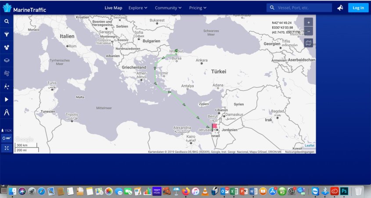Image resolution: width=371 pixels, height=198 pixels.
Task: Open Finder from the dock
Action: click(x=12, y=191)
